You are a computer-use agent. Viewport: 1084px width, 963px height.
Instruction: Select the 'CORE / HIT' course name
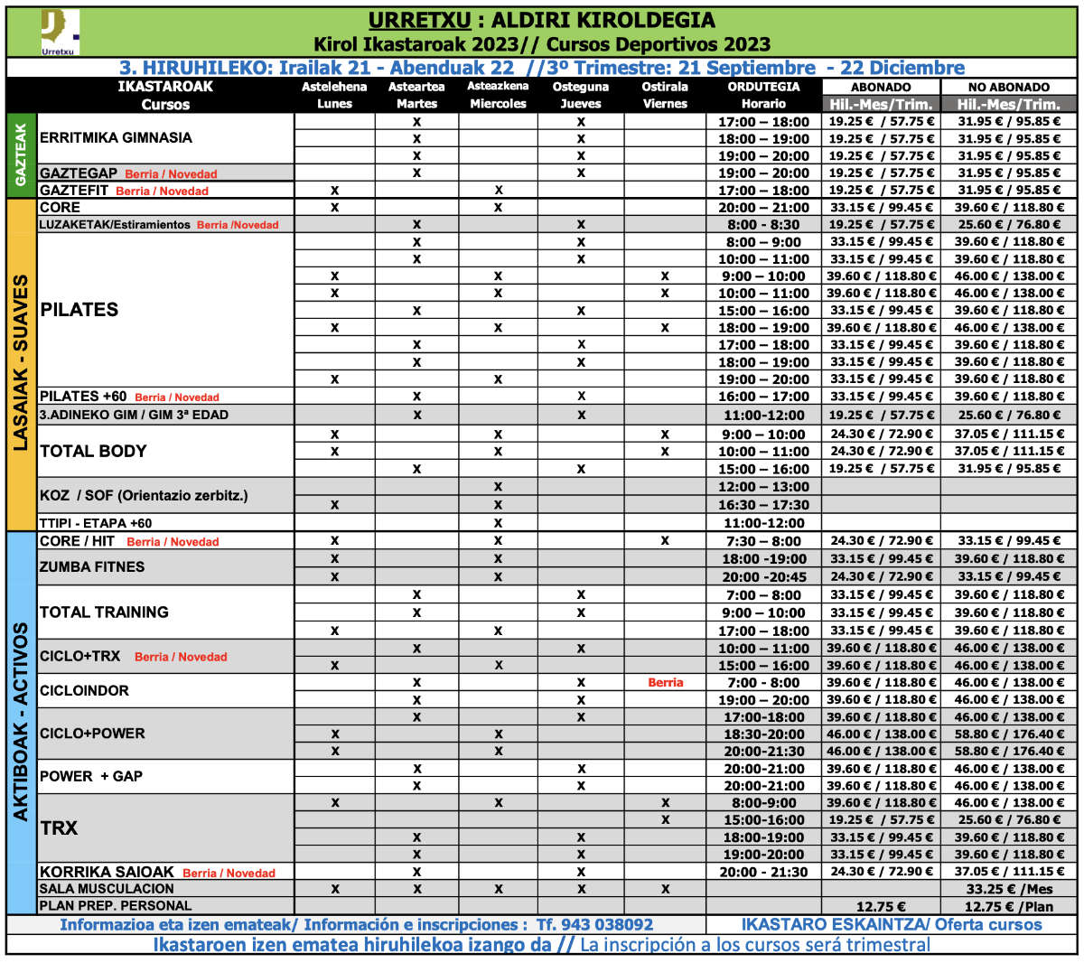[77, 540]
